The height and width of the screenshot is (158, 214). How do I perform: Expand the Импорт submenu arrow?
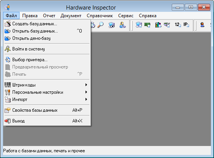coord(86,99)
